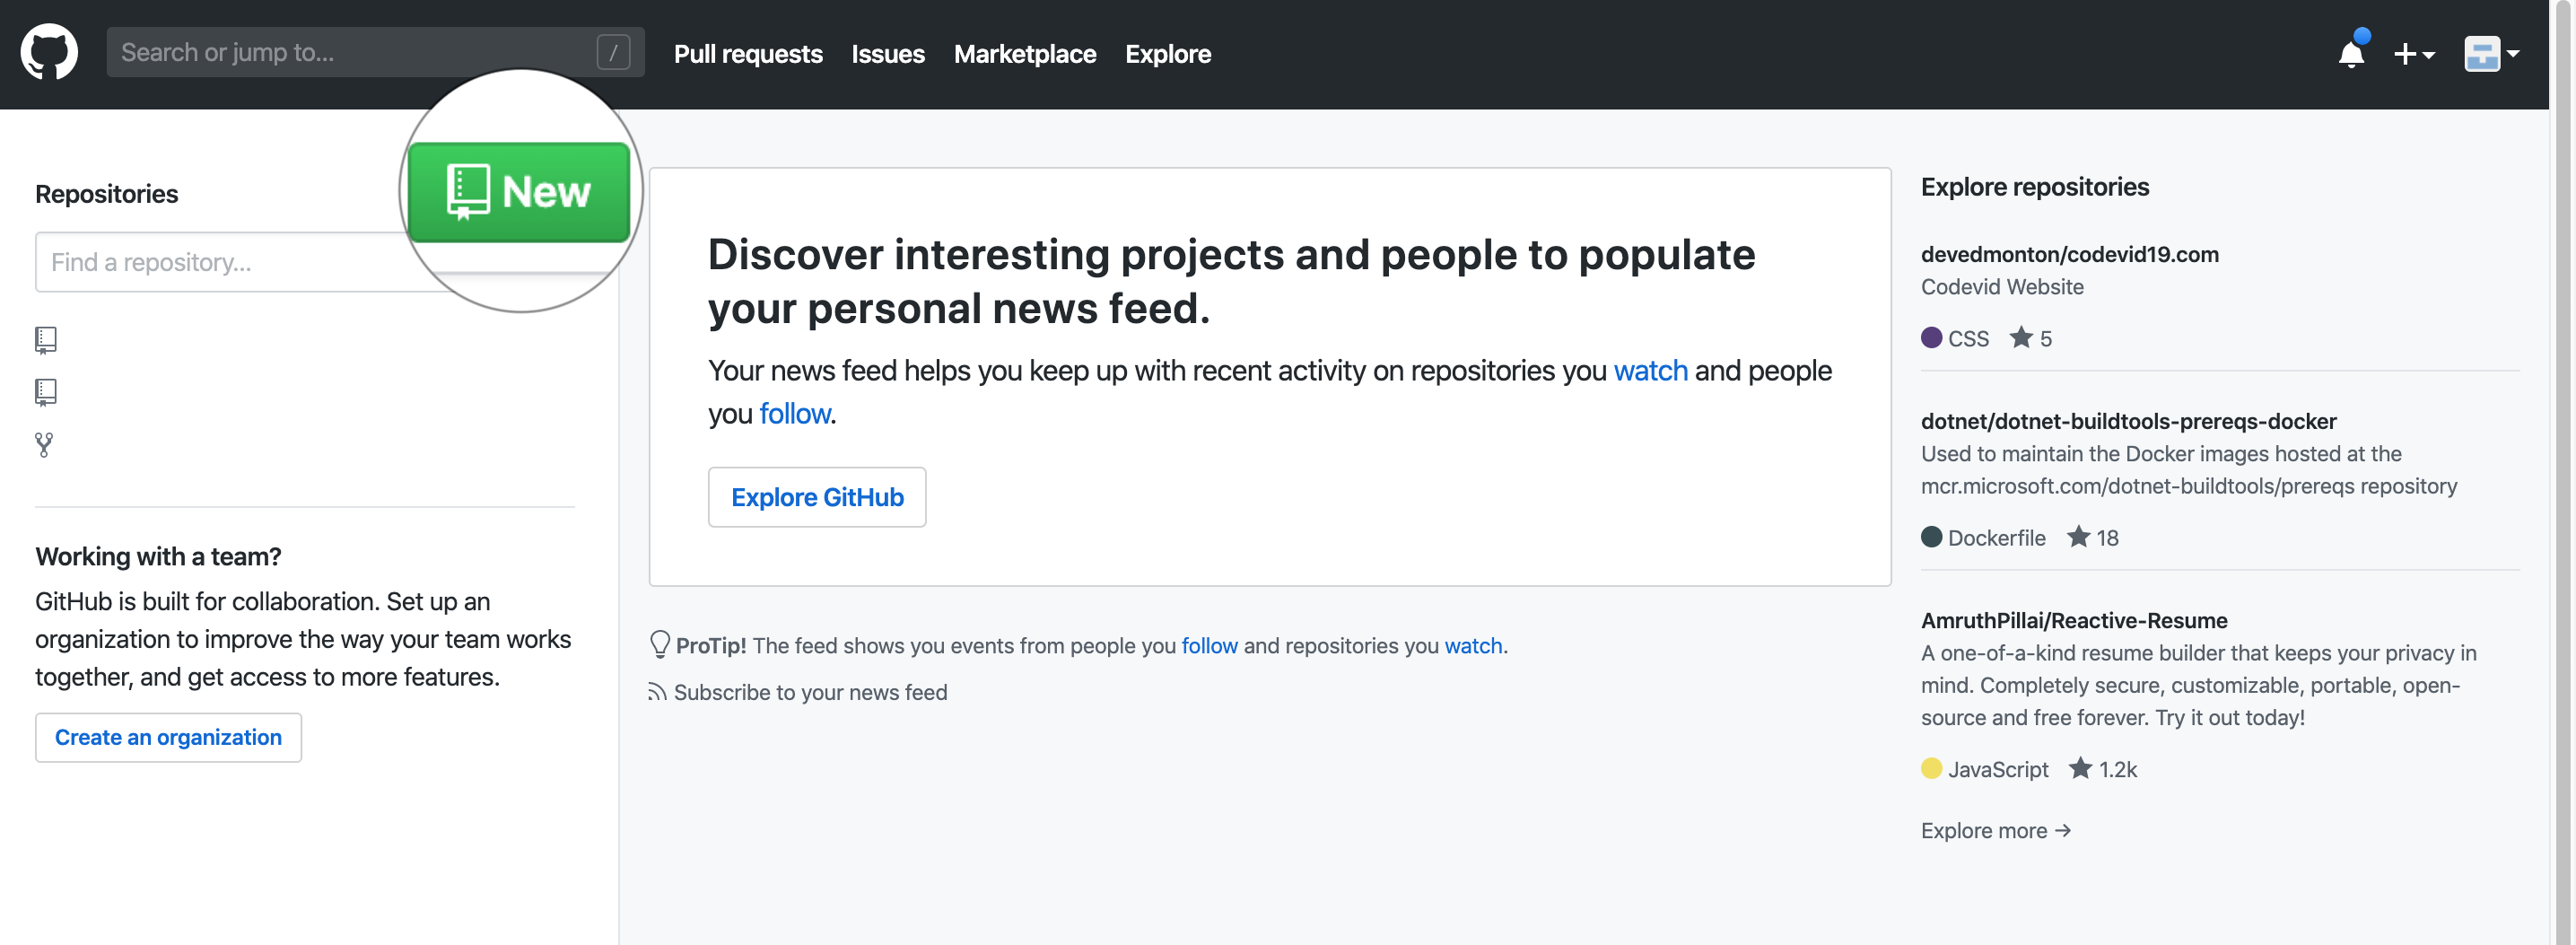Click the 'watch' link in the ProTip
The width and height of the screenshot is (2576, 945).
pyautogui.click(x=1473, y=646)
